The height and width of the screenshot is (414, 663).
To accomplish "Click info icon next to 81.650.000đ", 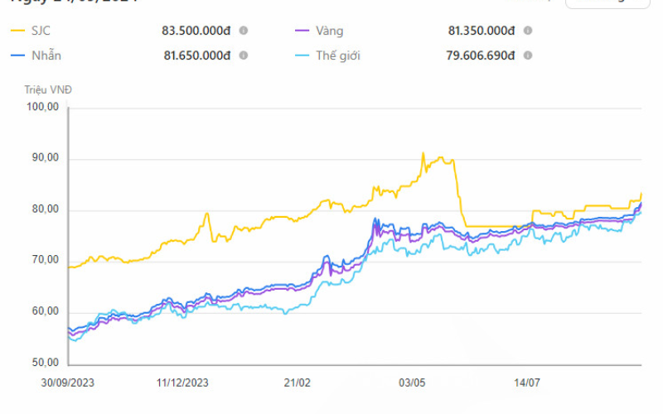I will tap(243, 55).
